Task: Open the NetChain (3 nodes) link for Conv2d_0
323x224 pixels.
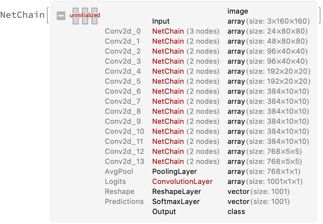Action: click(x=168, y=31)
